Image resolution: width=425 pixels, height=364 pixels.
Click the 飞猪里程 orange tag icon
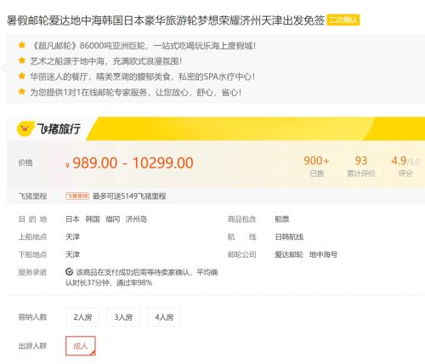(77, 196)
